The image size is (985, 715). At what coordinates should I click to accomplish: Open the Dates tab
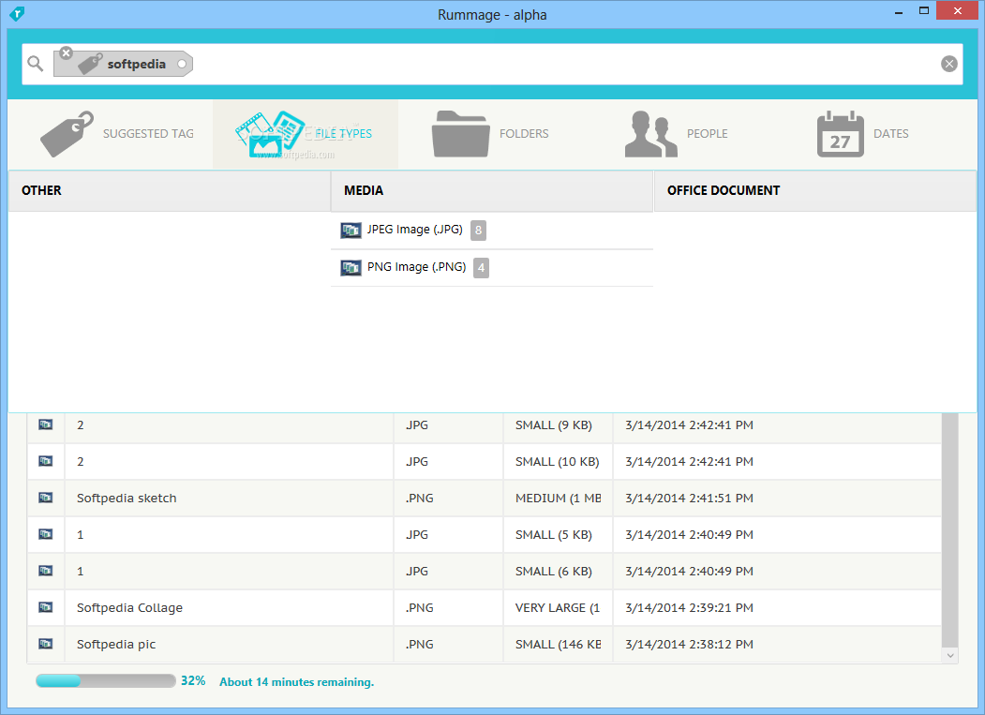click(863, 134)
